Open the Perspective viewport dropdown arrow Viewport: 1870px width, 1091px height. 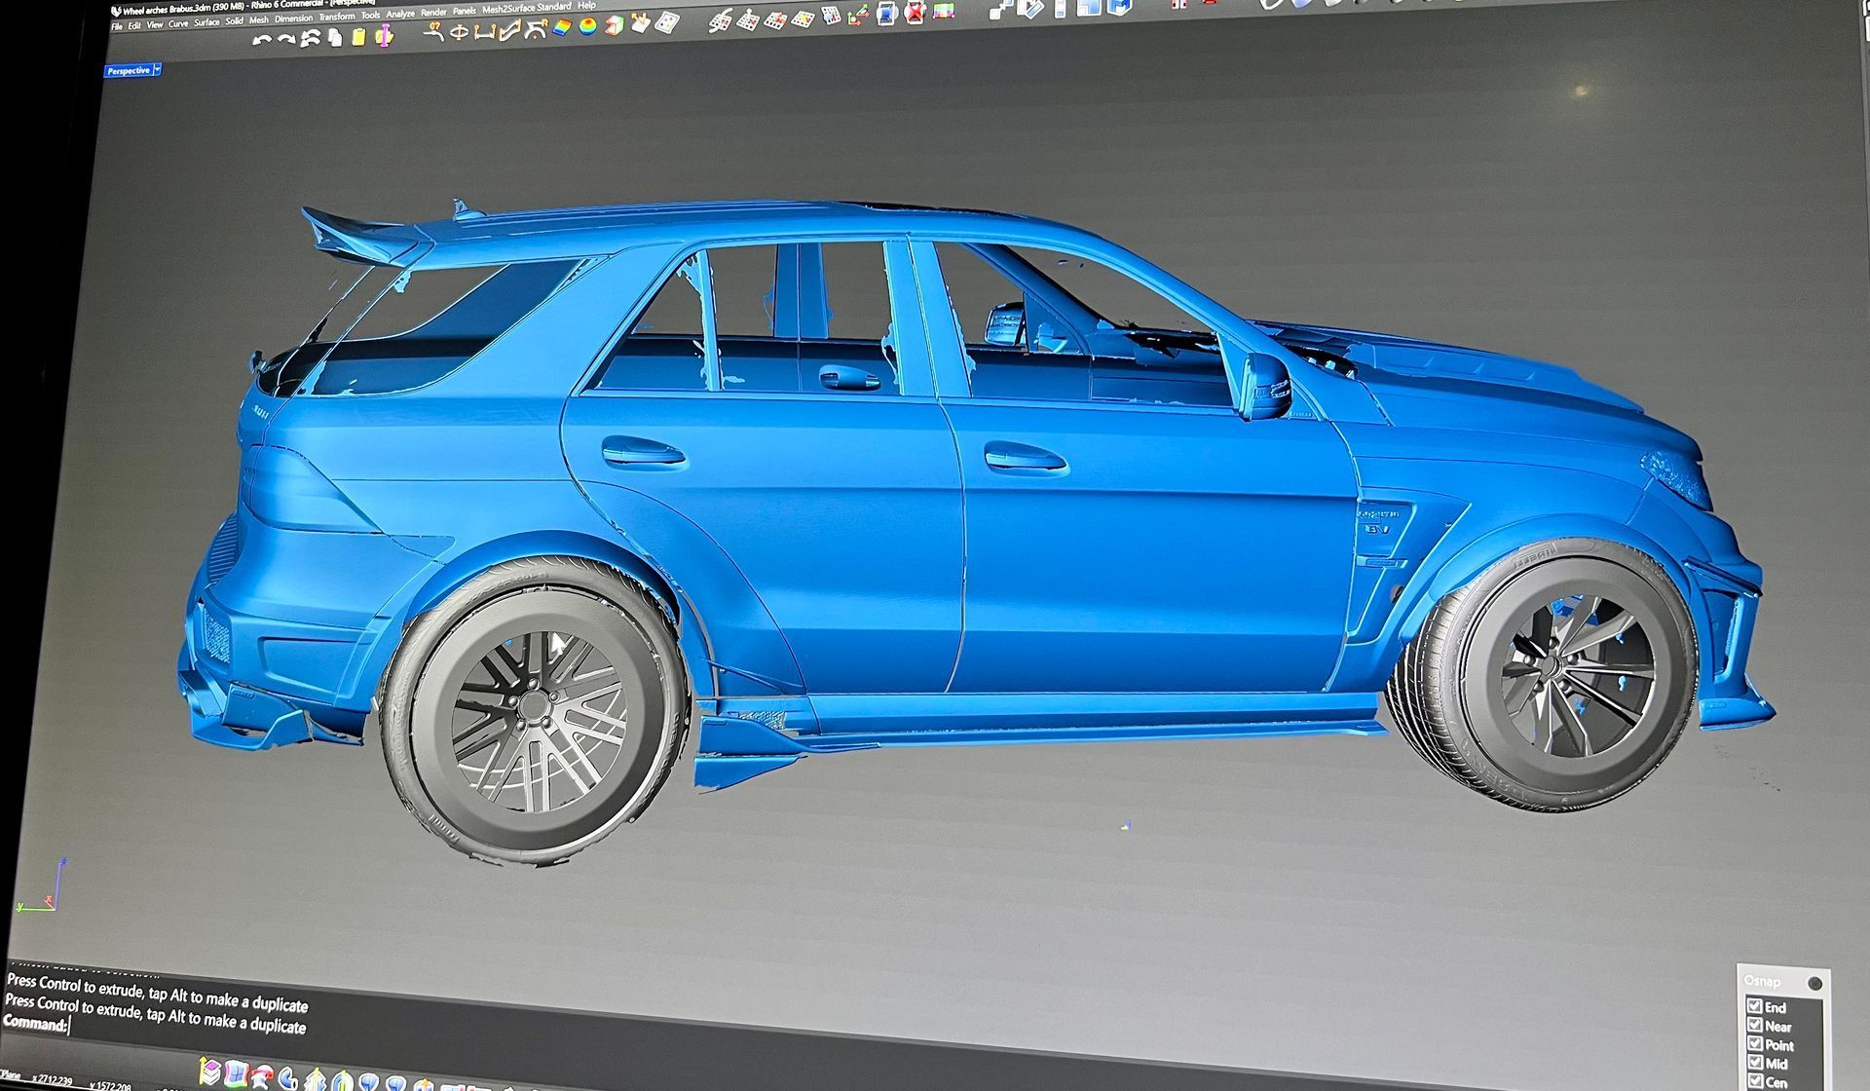[x=157, y=70]
